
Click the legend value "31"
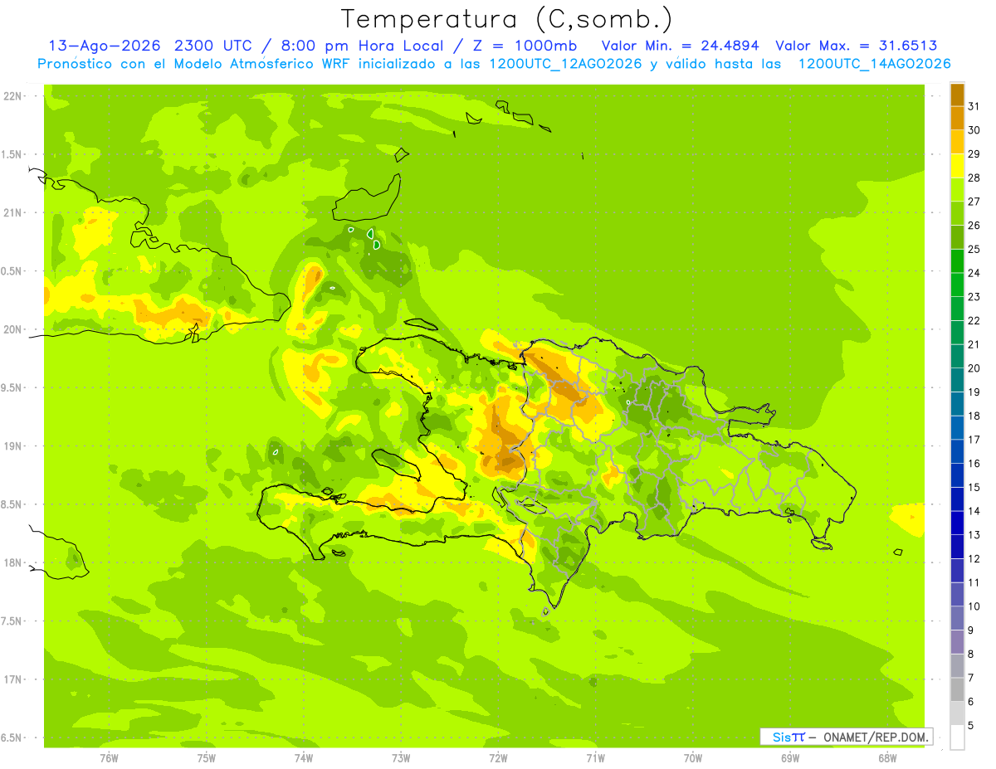[x=974, y=106]
